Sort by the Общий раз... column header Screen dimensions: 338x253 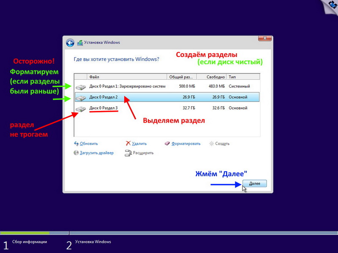pos(182,77)
